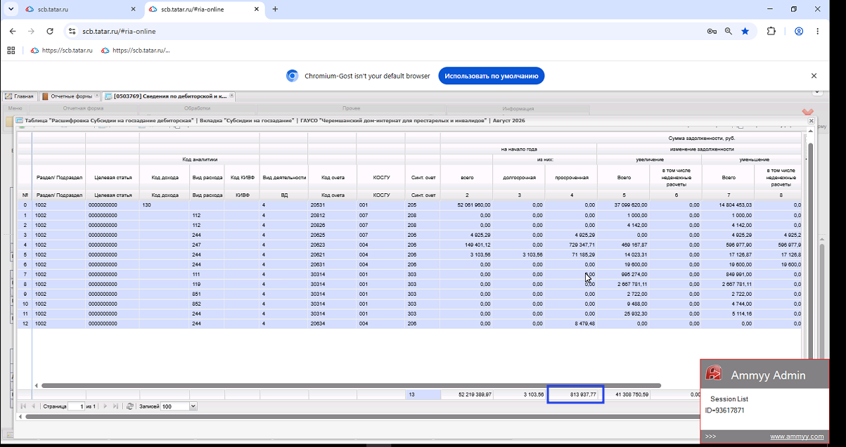846x447 pixels.
Task: Click the refresh icon in table pager
Action: (130, 406)
